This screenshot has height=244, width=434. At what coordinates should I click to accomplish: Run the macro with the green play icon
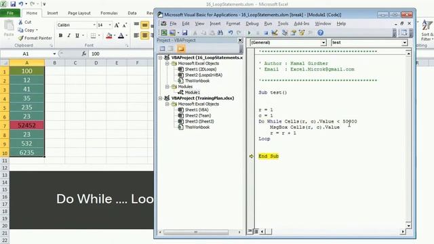tap(249, 33)
